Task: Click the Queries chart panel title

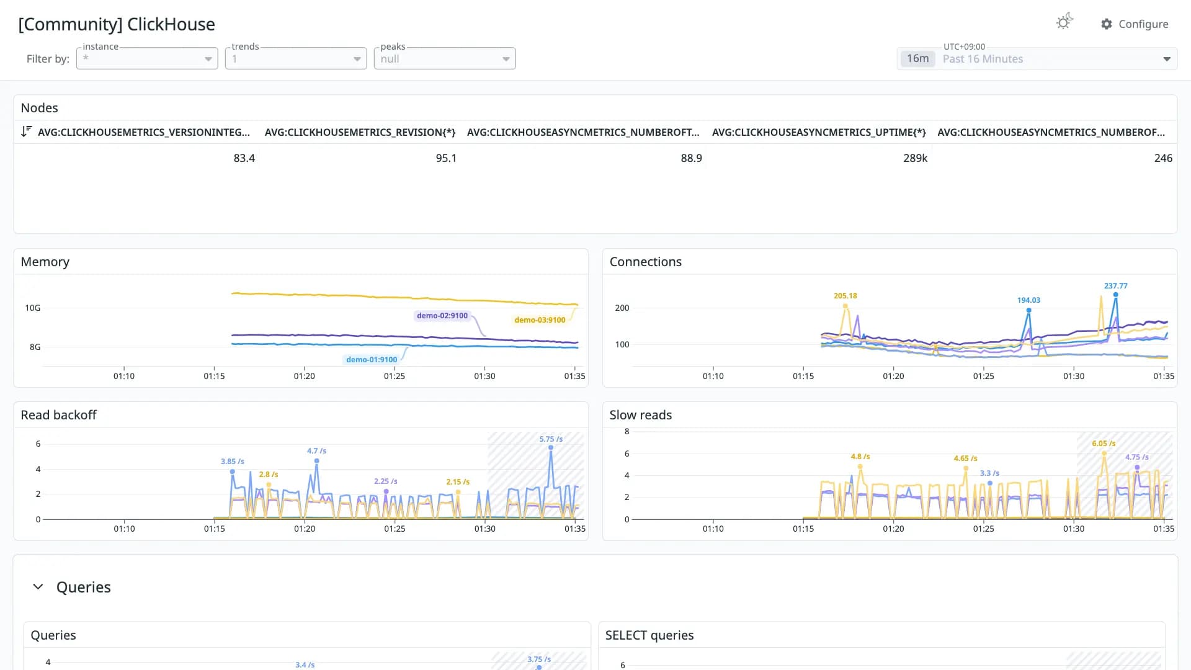Action: (53, 635)
